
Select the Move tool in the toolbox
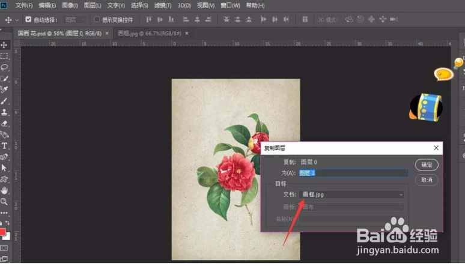click(4, 45)
